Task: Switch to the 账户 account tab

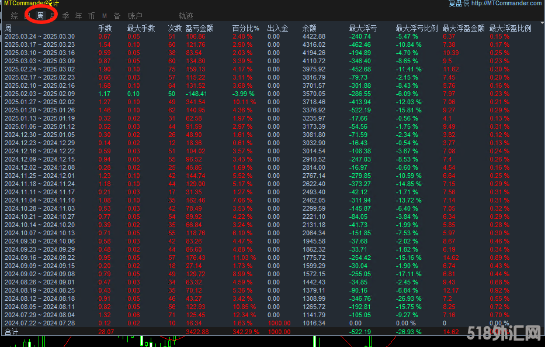Action: (135, 16)
